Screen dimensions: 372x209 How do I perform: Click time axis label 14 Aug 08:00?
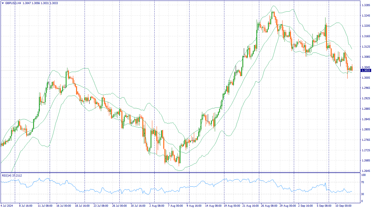pyautogui.click(x=213, y=206)
